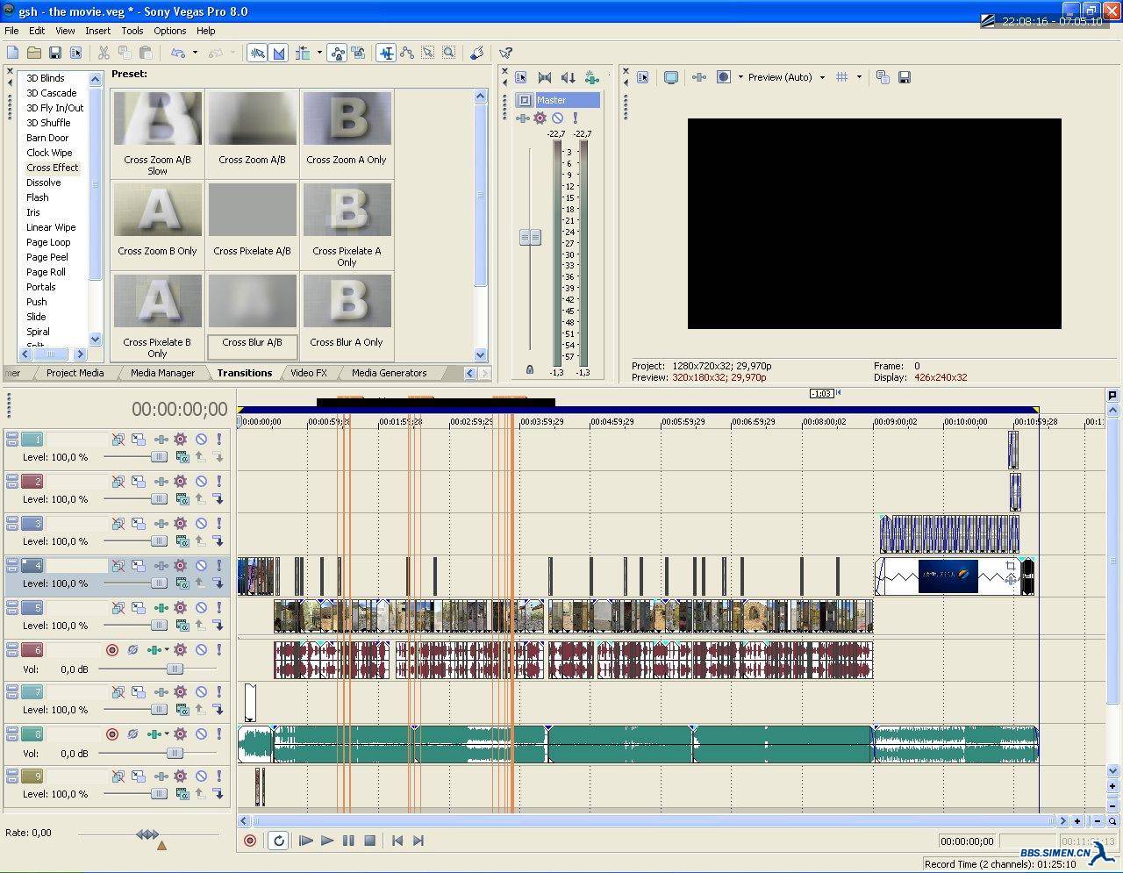Click the Pause transport button
The height and width of the screenshot is (873, 1123).
348,841
